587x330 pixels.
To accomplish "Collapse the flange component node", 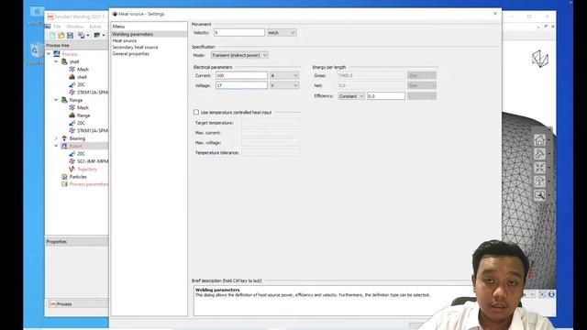I will [56, 100].
